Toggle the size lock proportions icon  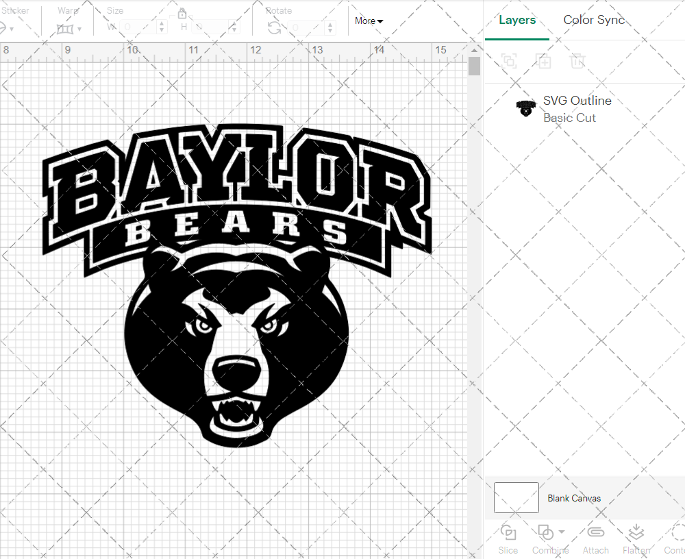pos(182,13)
